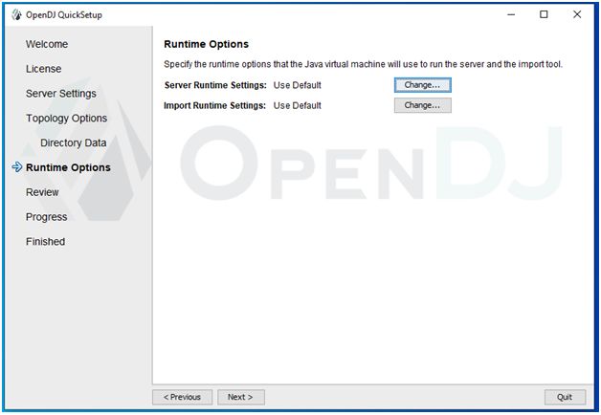Select the Runtime Options sidebar step

68,167
